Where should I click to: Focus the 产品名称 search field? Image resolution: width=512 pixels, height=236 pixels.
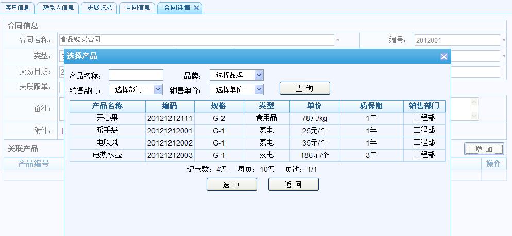click(135, 75)
